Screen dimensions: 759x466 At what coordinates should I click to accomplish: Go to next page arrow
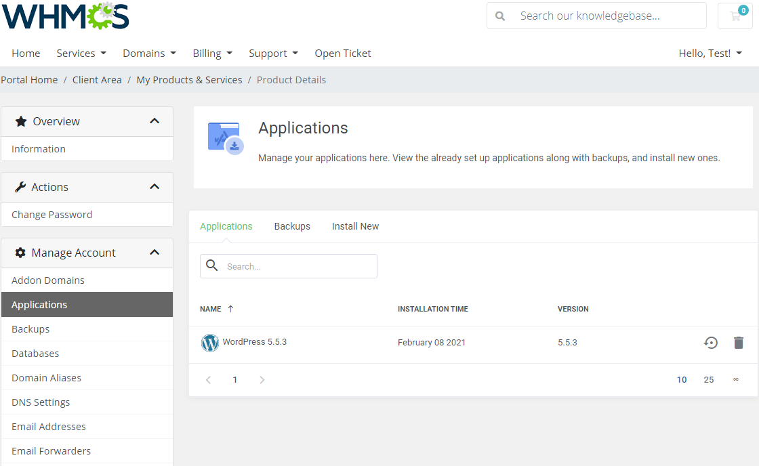[262, 380]
